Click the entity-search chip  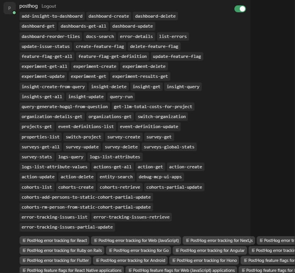pos(116,177)
